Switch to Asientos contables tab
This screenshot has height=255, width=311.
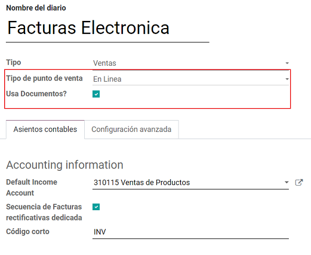click(x=45, y=130)
